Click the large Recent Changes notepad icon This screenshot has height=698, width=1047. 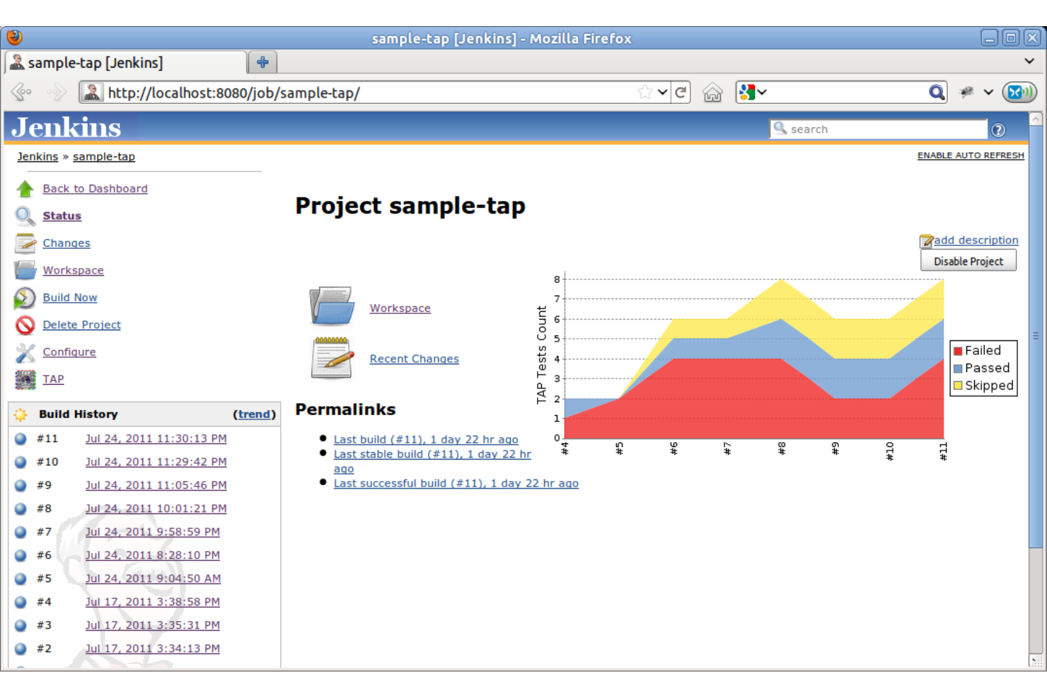332,357
